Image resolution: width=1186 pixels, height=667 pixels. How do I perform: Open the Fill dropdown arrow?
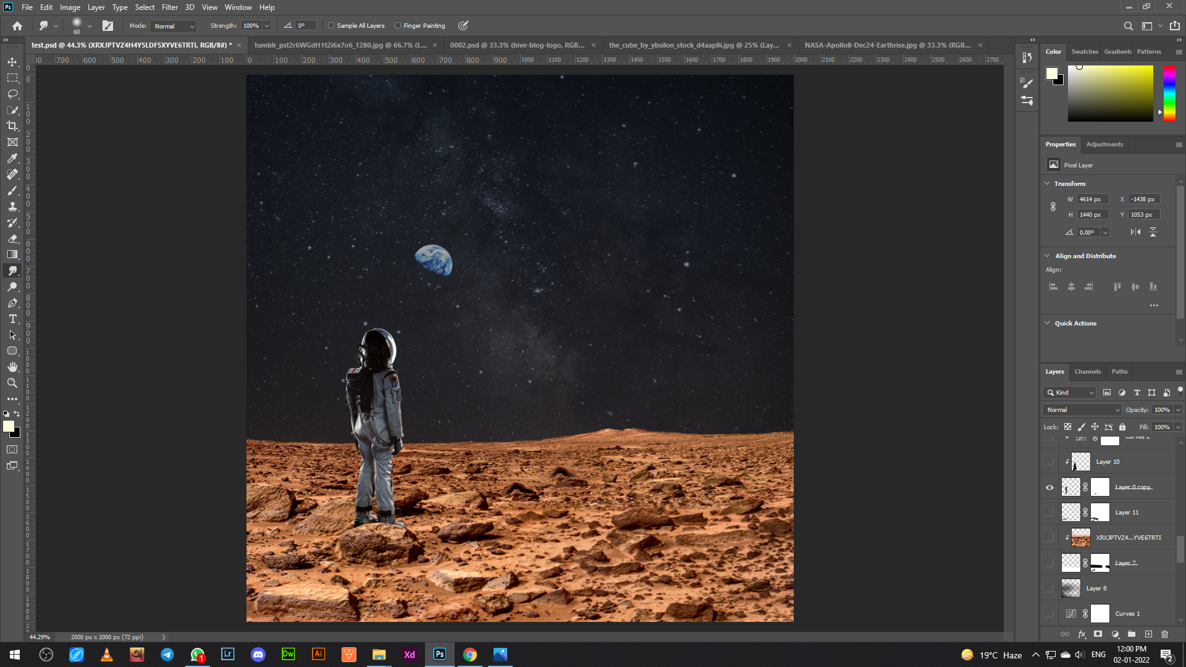(1178, 427)
